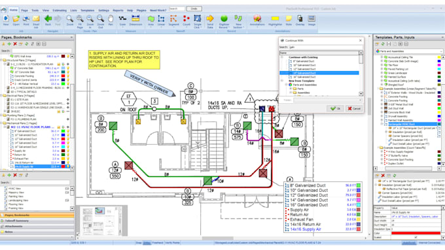This screenshot has width=445, height=250.
Task: Select the Count takeoff tool
Action: [x=187, y=19]
